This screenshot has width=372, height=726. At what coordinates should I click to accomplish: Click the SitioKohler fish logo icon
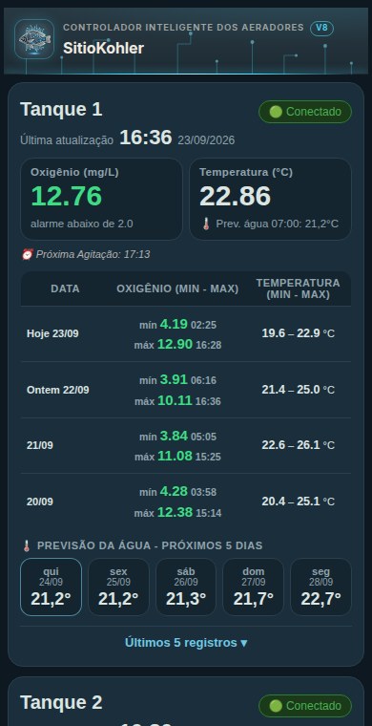point(34,39)
